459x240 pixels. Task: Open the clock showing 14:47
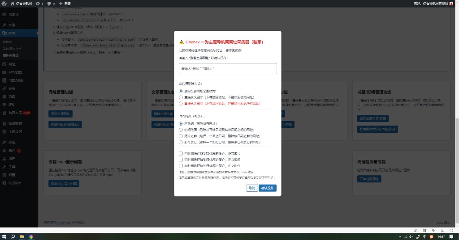coord(441,236)
